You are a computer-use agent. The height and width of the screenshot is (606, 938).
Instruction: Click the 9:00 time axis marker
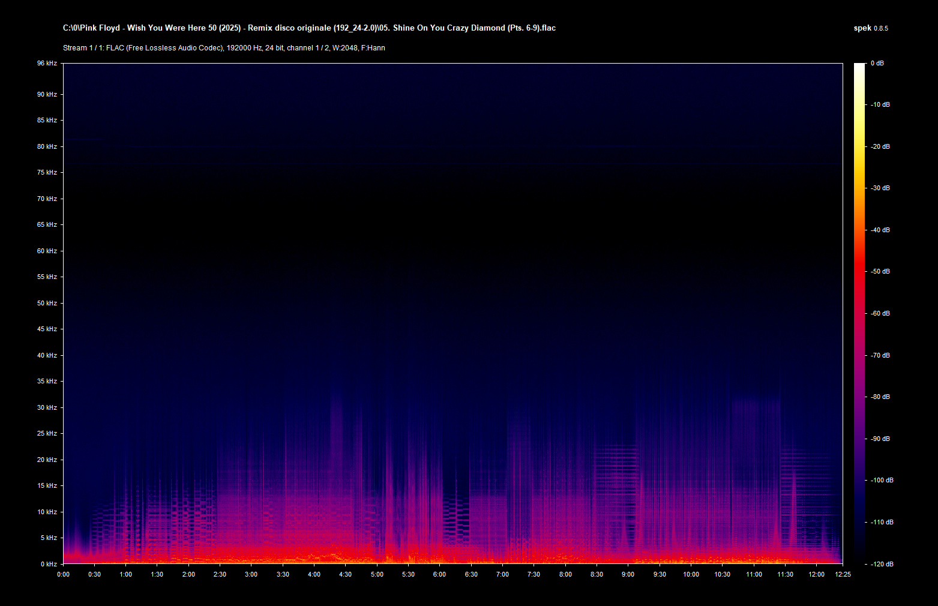(x=628, y=574)
